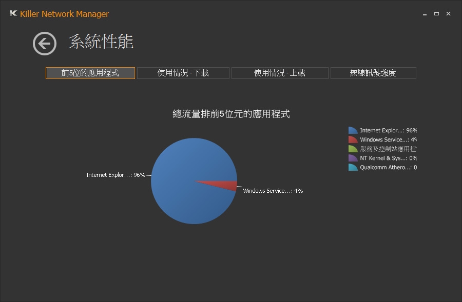
Task: Click the purple NT Kernel legend swatch
Action: [353, 158]
